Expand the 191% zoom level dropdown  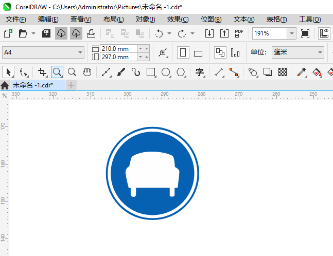coord(291,33)
